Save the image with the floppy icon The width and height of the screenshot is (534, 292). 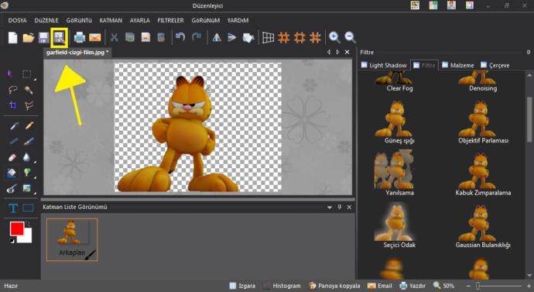43,37
